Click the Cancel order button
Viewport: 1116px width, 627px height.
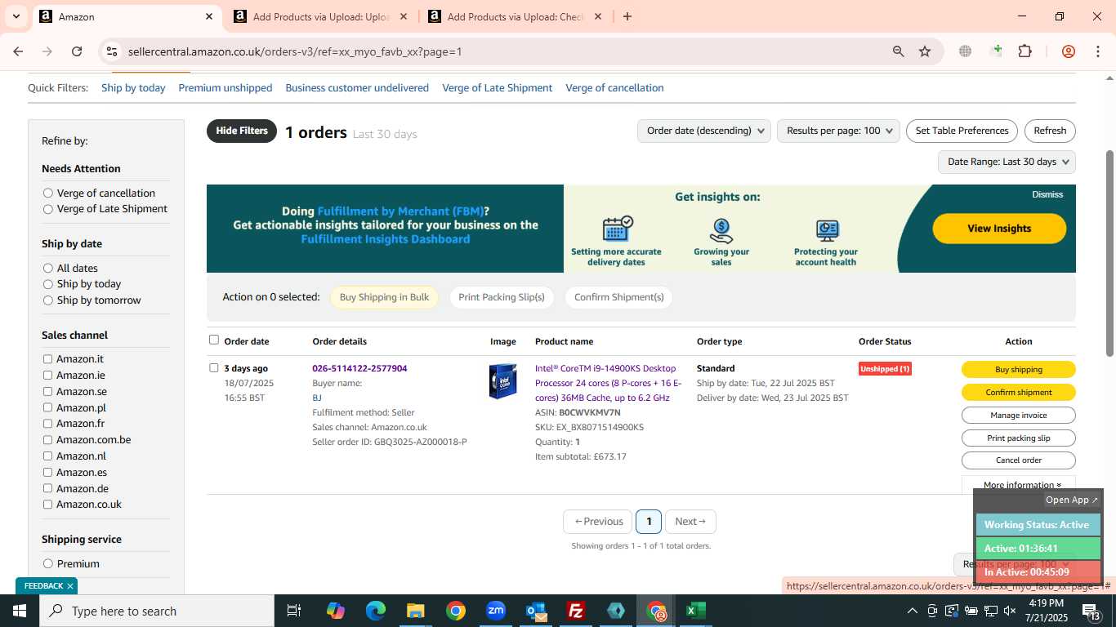(1019, 460)
